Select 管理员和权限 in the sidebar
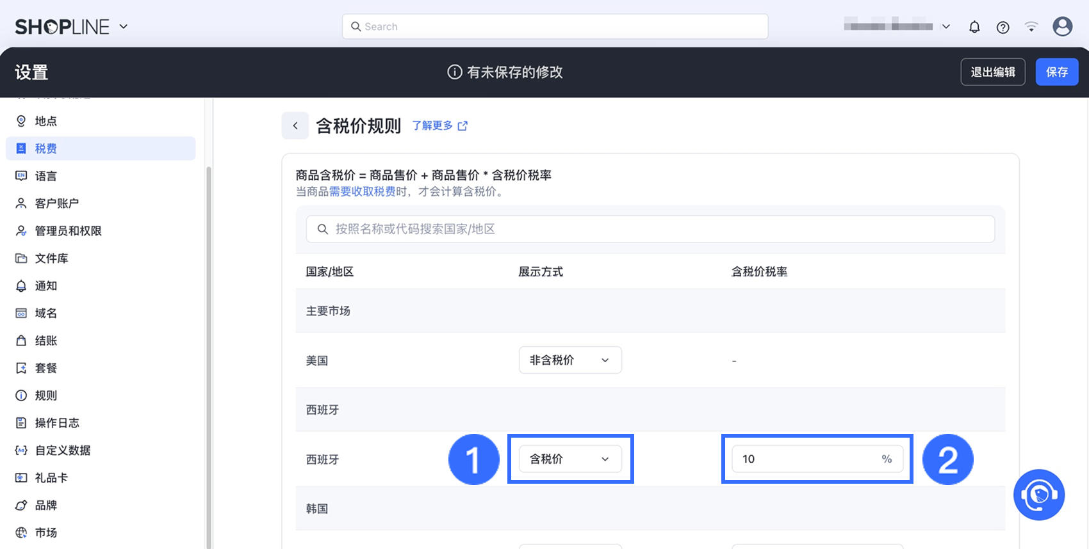Image resolution: width=1089 pixels, height=549 pixels. (68, 231)
